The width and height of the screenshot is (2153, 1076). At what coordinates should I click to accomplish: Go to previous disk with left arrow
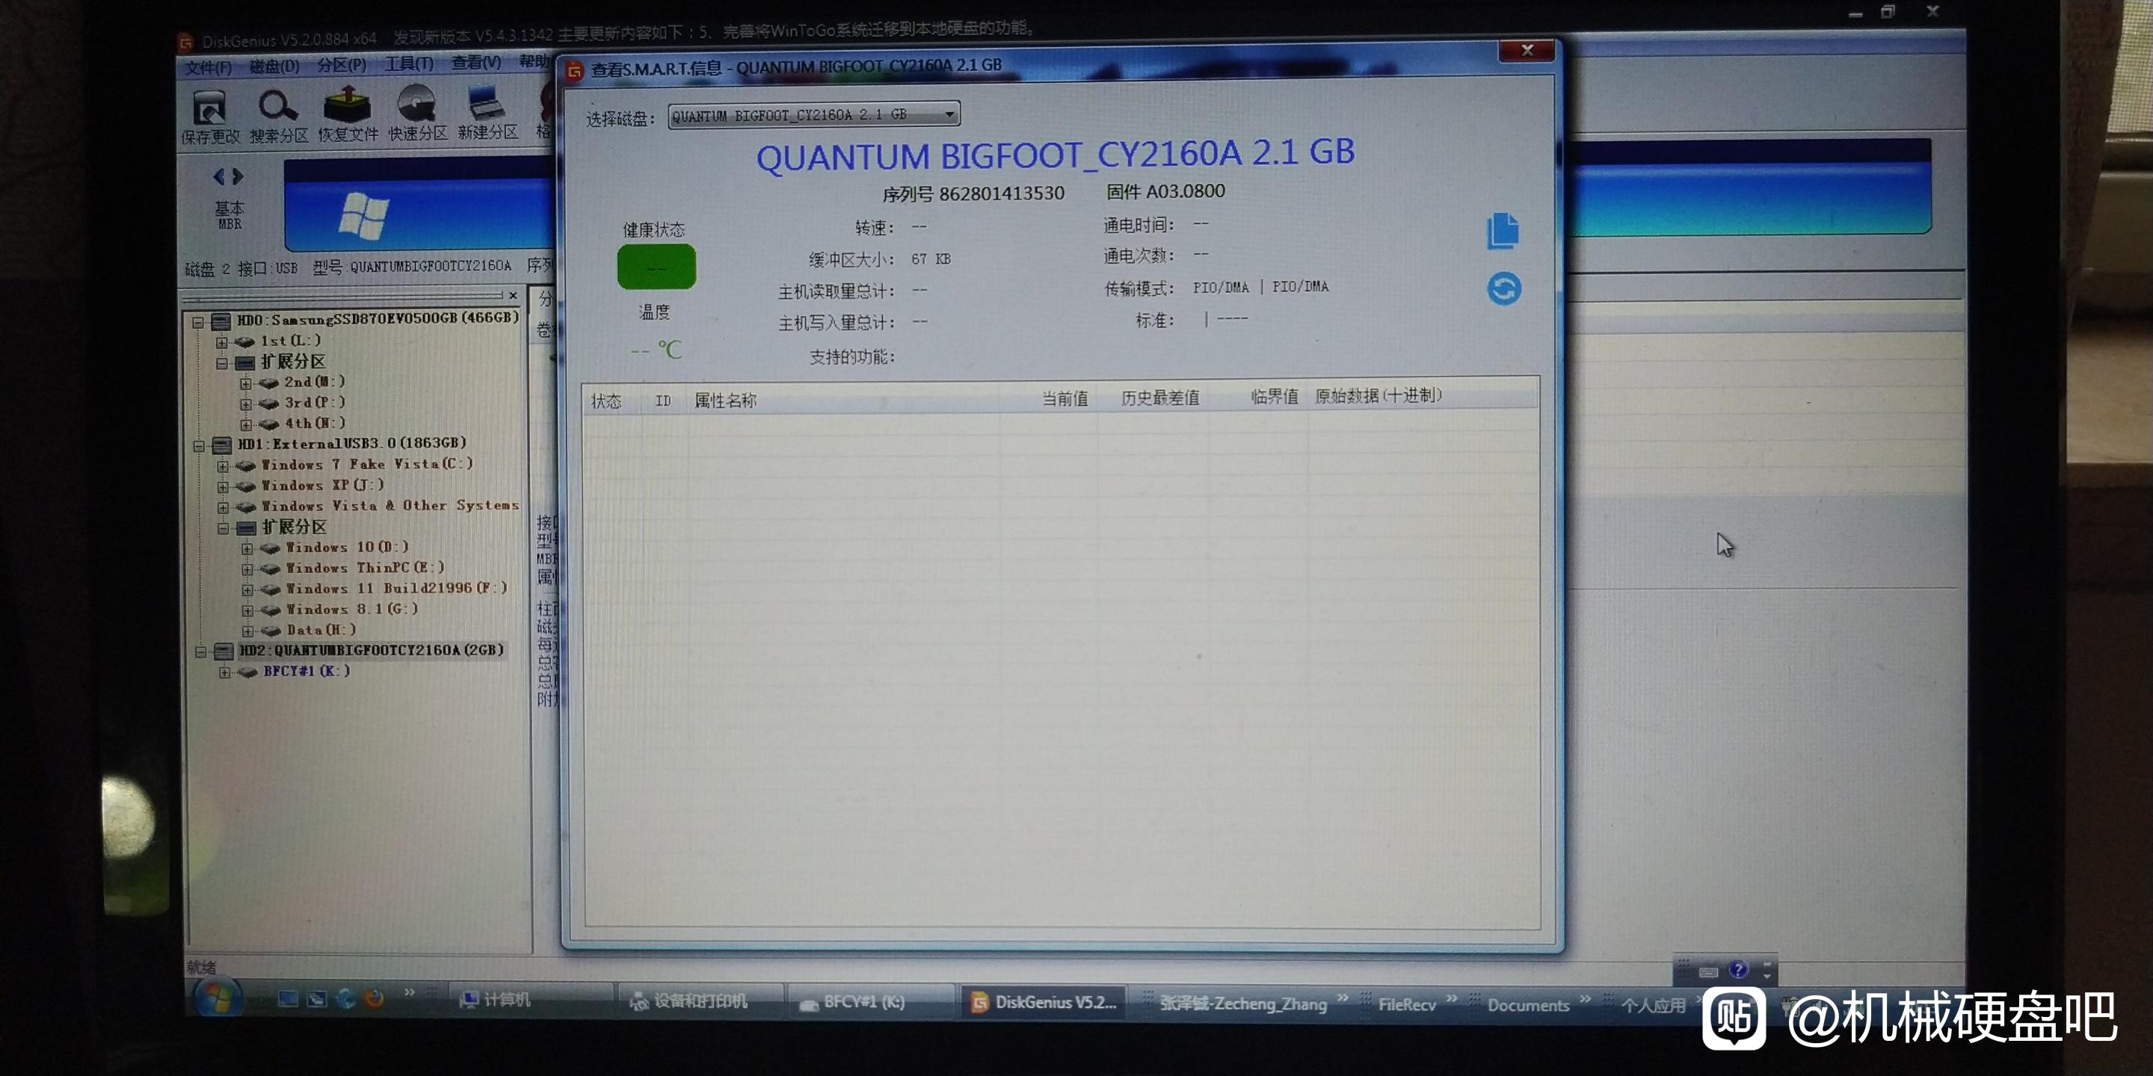coord(219,176)
